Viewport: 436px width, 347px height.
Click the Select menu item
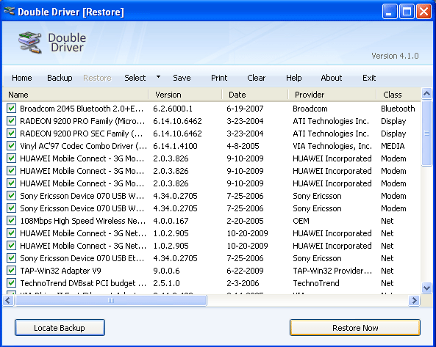point(135,78)
